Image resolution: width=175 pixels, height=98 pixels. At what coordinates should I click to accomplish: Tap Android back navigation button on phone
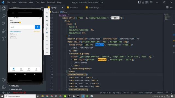(15, 74)
